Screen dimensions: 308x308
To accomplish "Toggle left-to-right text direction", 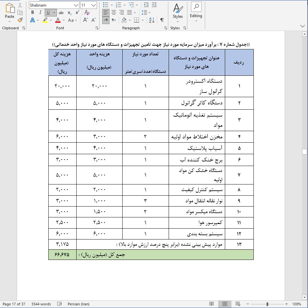I will pyautogui.click(x=106, y=20).
